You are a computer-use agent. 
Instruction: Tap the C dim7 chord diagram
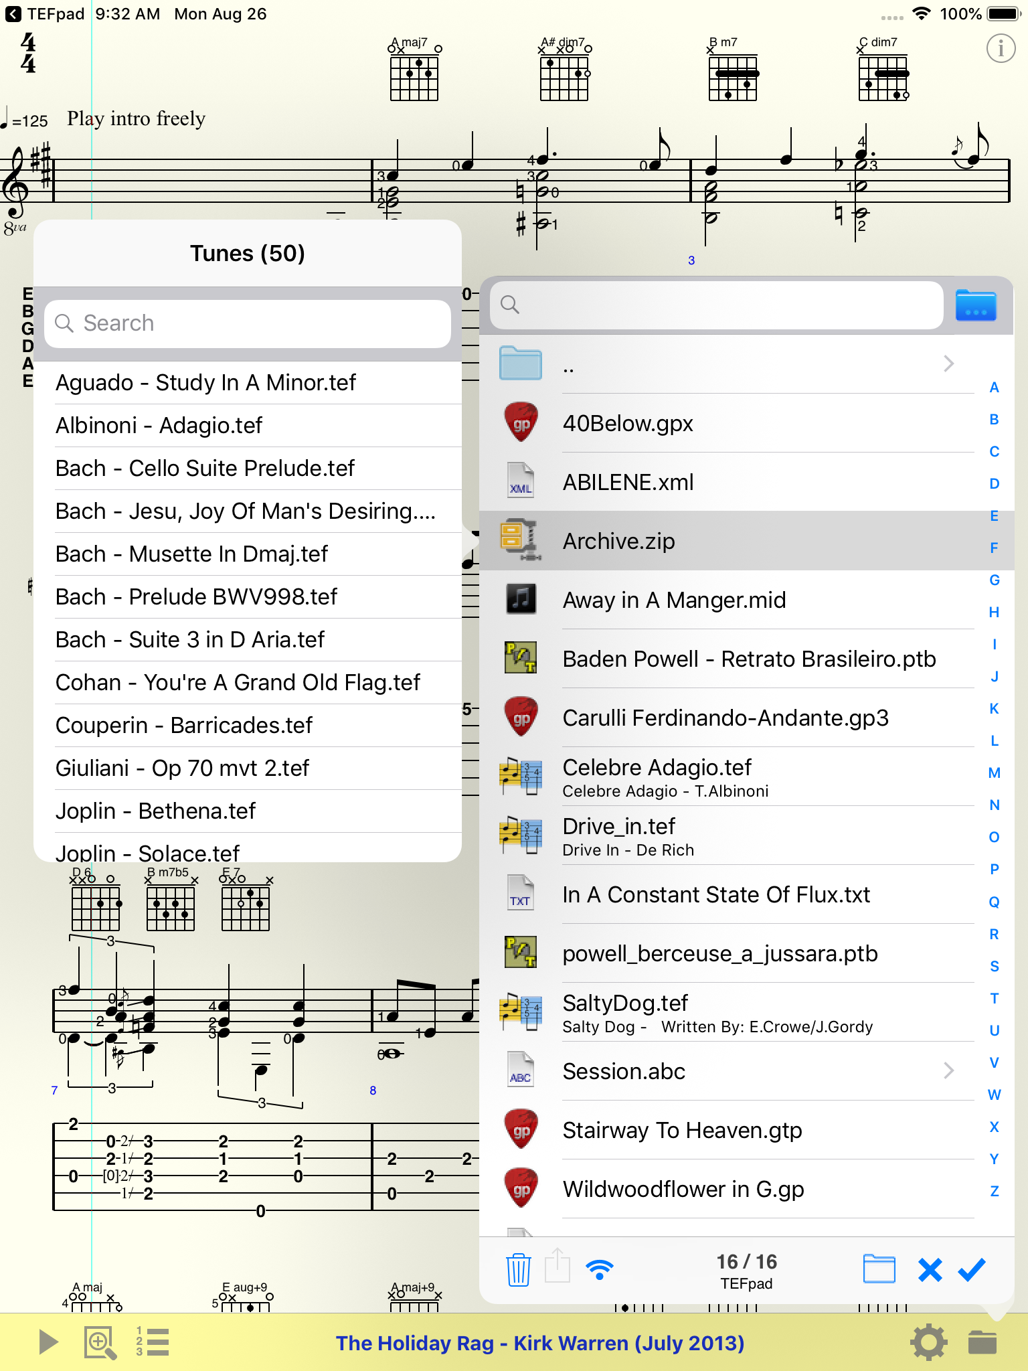[883, 70]
